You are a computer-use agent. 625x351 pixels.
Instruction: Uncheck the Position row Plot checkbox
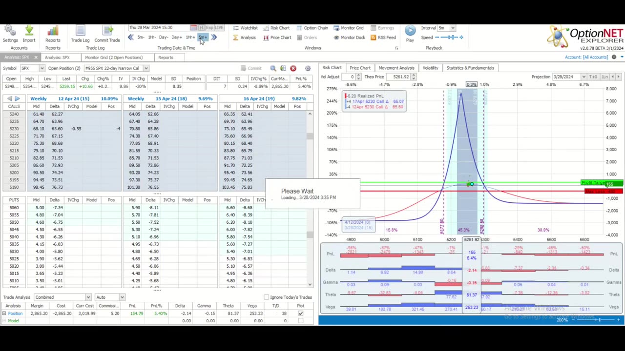click(x=300, y=313)
